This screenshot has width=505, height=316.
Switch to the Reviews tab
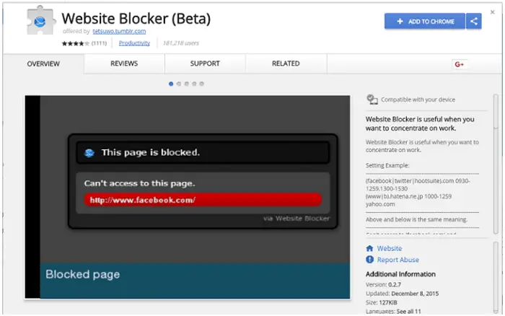(x=124, y=63)
